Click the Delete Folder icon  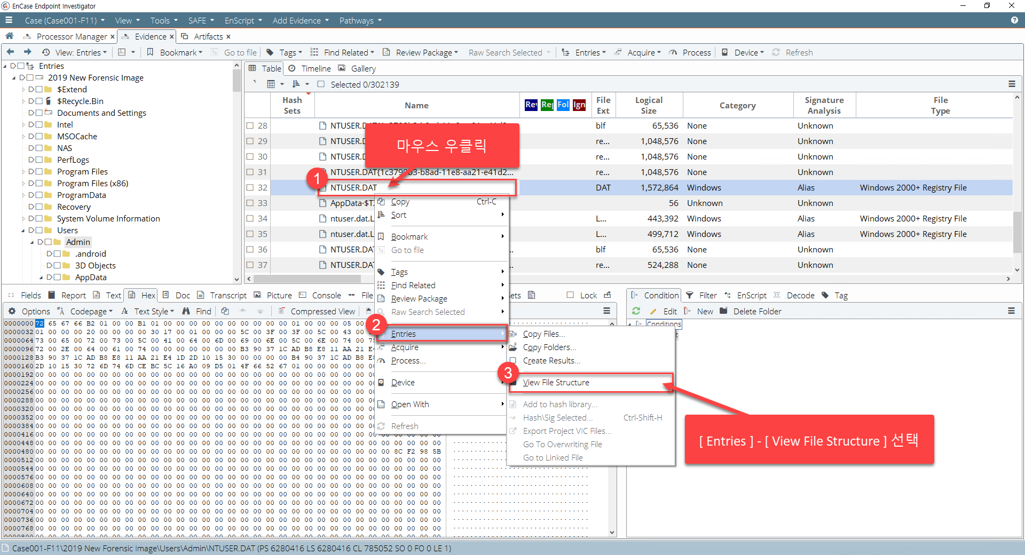(x=724, y=311)
